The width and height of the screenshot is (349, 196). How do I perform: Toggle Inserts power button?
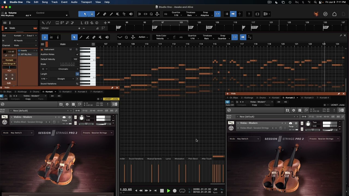click(x=19, y=51)
